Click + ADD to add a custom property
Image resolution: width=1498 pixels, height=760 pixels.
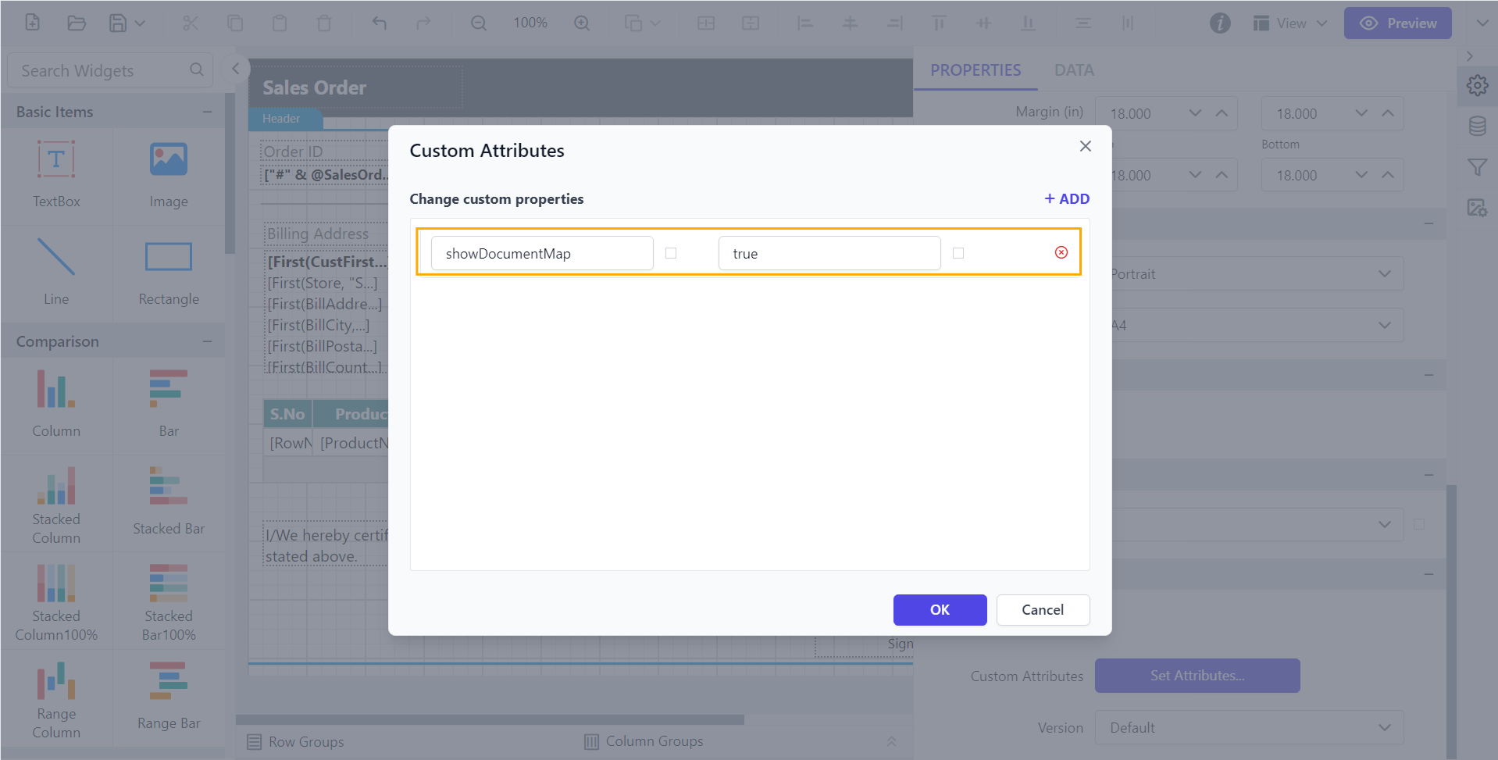[1065, 198]
